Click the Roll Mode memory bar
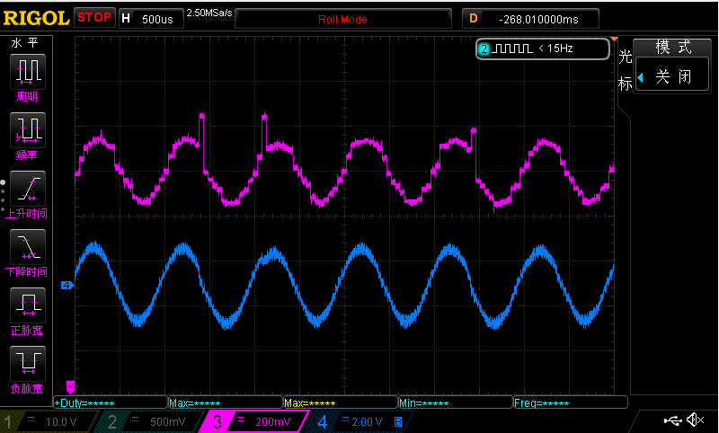 [x=343, y=19]
